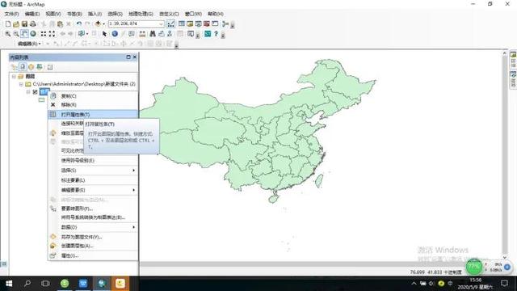
Task: Uncheck the layer visibility checkbox
Action: click(36, 91)
